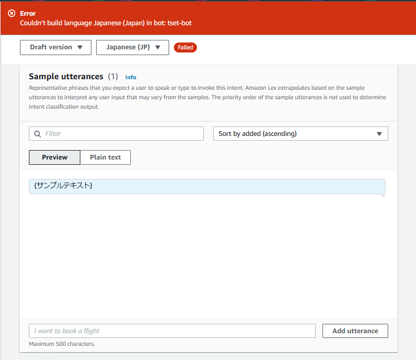416x360 pixels.
Task: Click the error message about tset-bot
Action: 106,23
